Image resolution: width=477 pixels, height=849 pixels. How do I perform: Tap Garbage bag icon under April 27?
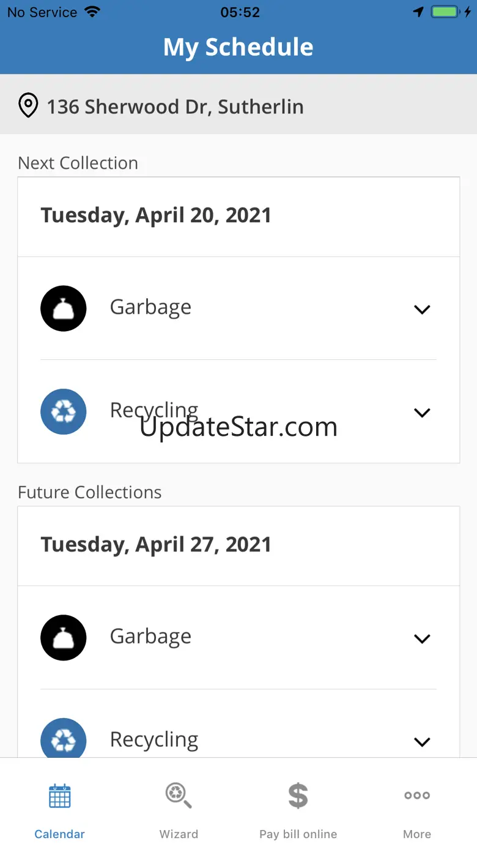(64, 638)
